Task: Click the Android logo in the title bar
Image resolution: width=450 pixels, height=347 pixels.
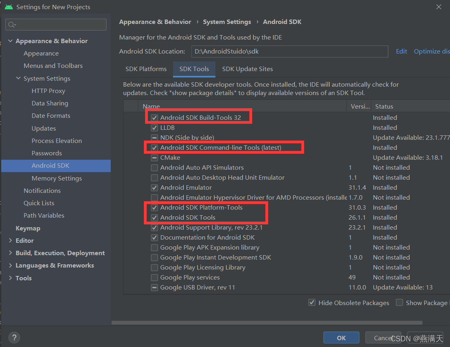Action: pos(8,6)
